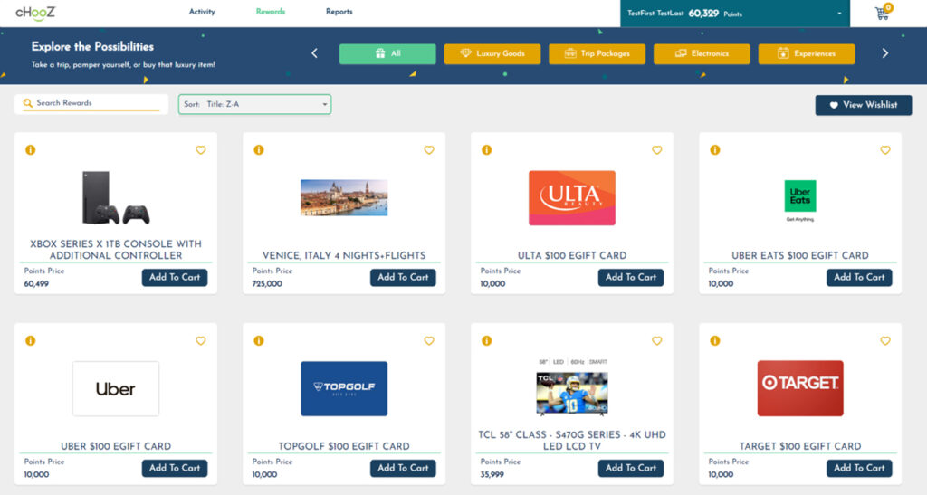Click info icon on Venice, Italy card

click(259, 150)
